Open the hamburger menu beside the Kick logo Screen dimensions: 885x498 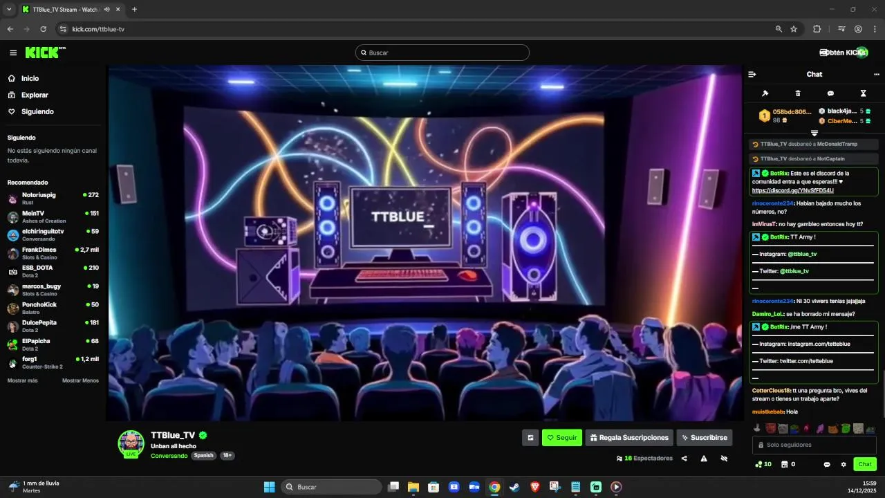13,53
